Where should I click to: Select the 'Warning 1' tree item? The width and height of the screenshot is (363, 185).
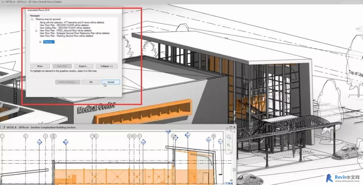49,42
